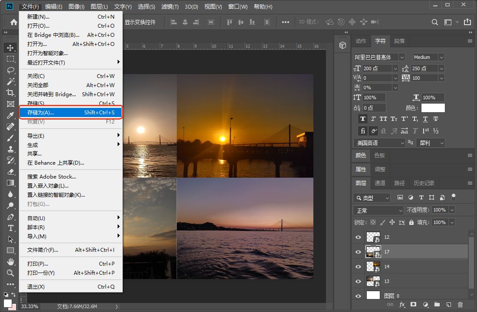
Task: Open the layer opacity dropdown arrow
Action: tap(452, 210)
